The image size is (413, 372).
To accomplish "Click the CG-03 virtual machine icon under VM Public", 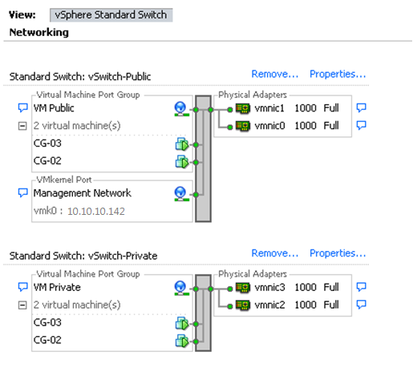I will pyautogui.click(x=182, y=144).
